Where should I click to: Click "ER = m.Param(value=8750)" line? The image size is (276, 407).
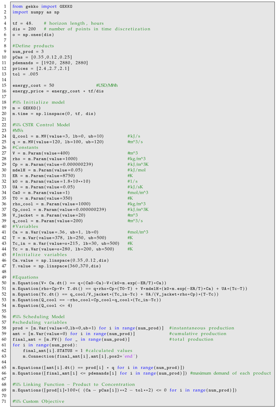tap(43, 176)
